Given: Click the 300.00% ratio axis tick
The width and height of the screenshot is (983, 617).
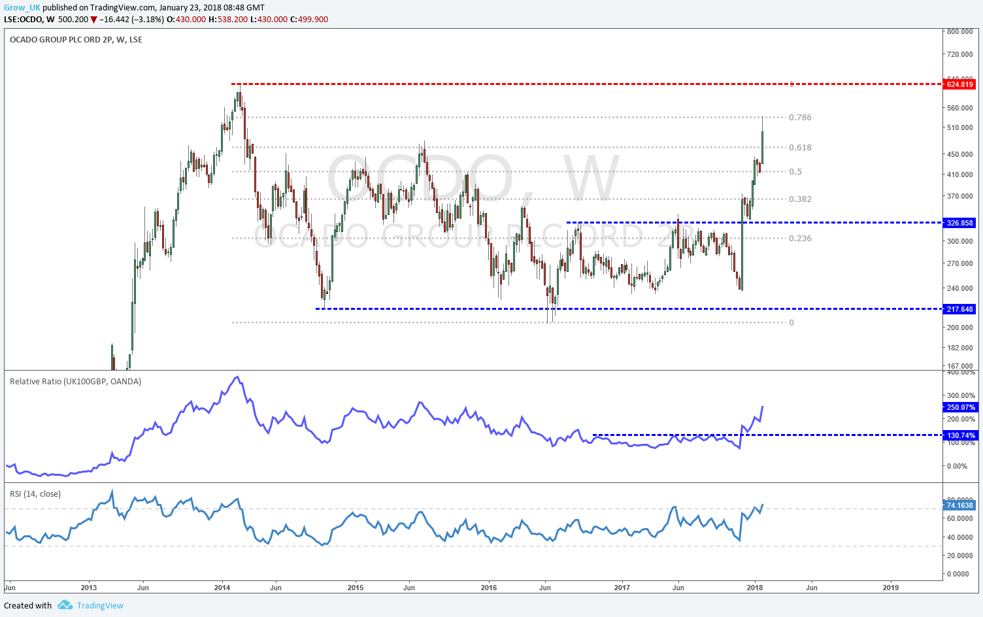Looking at the screenshot, I should (x=961, y=395).
